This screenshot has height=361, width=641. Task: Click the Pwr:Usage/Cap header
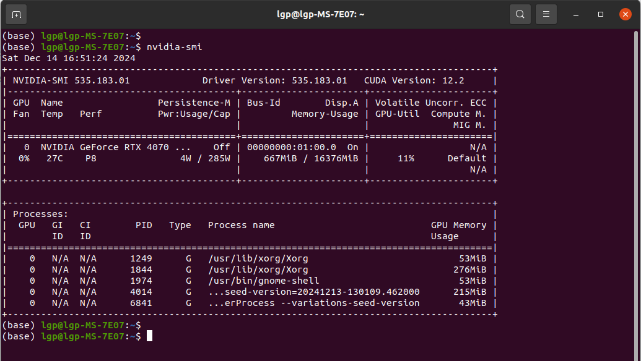194,114
